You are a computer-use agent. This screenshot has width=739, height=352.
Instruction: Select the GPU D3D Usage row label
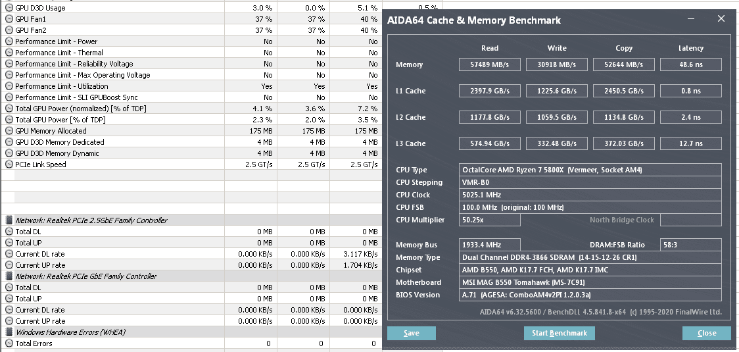(41, 8)
